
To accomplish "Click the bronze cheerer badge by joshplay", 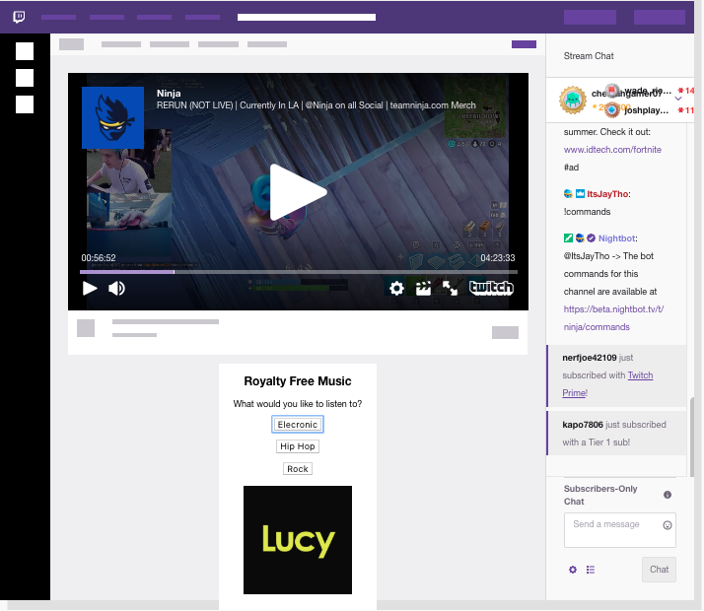I will pos(611,109).
